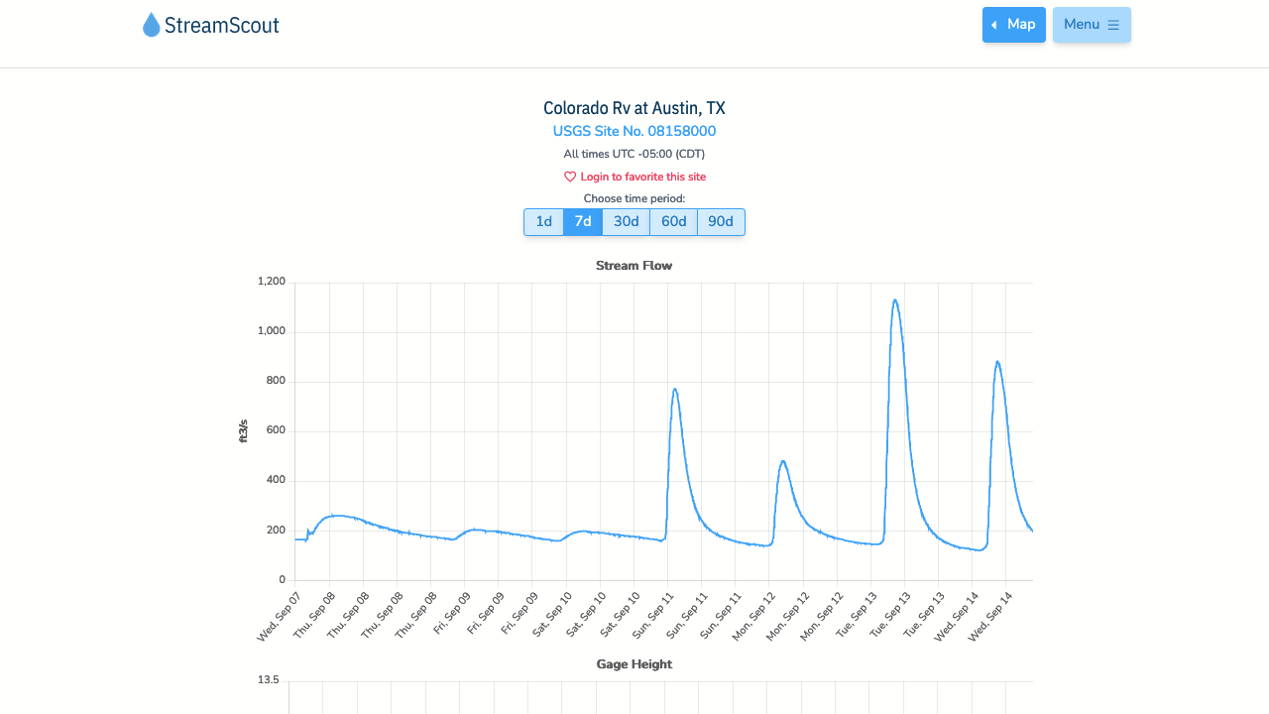Click the 1,130 peak on Stream Flow curve
Screen dimensions: 1269x714
895,299
